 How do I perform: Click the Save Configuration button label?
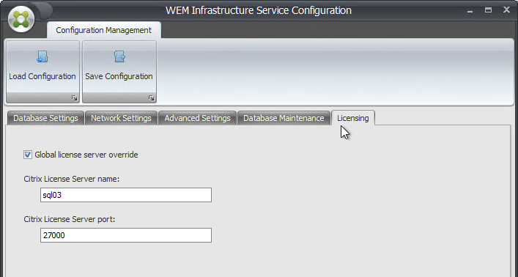[119, 76]
